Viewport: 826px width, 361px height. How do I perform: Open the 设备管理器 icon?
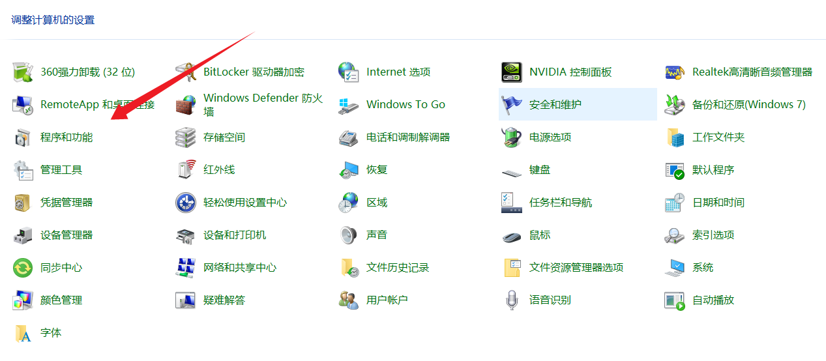click(23, 235)
